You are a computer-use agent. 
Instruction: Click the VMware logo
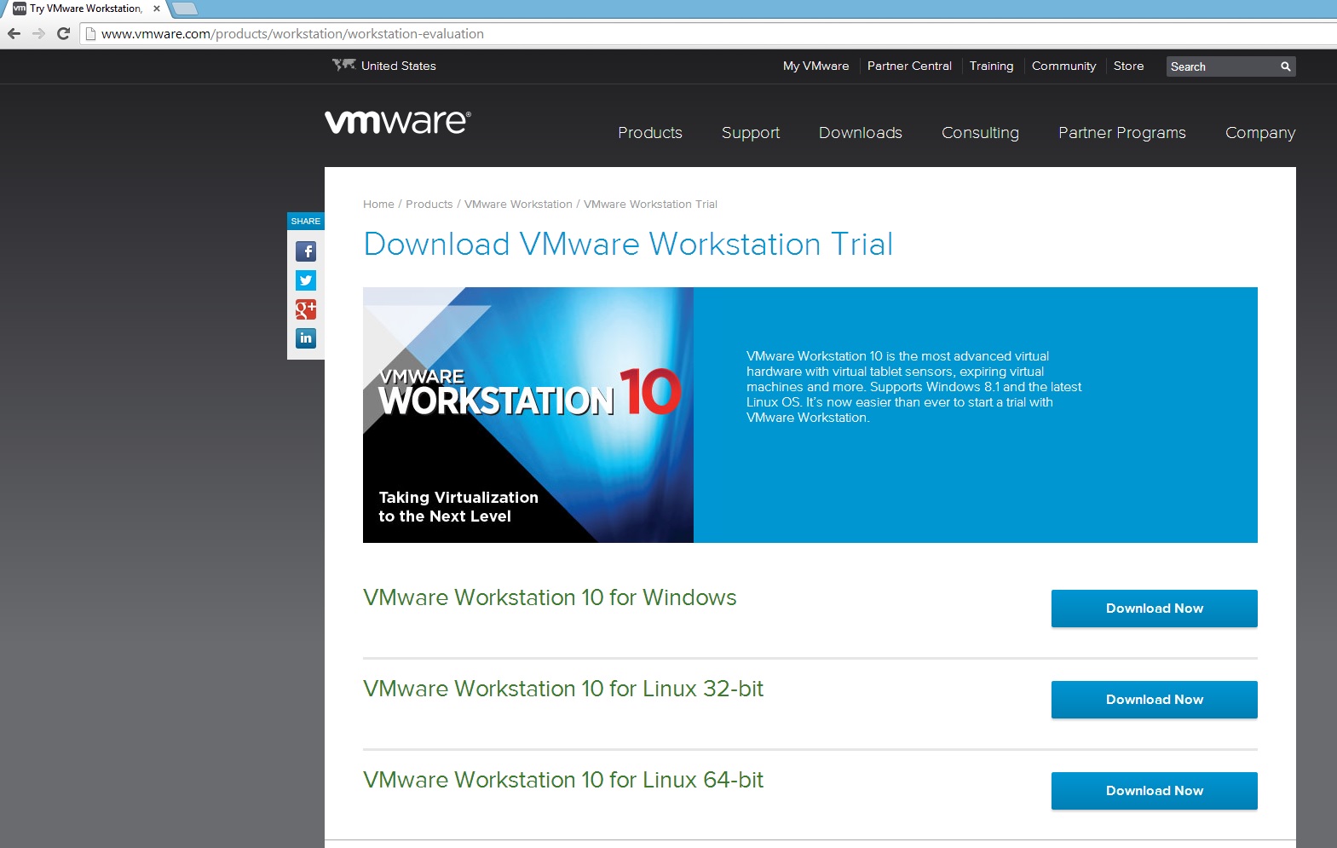pyautogui.click(x=397, y=122)
